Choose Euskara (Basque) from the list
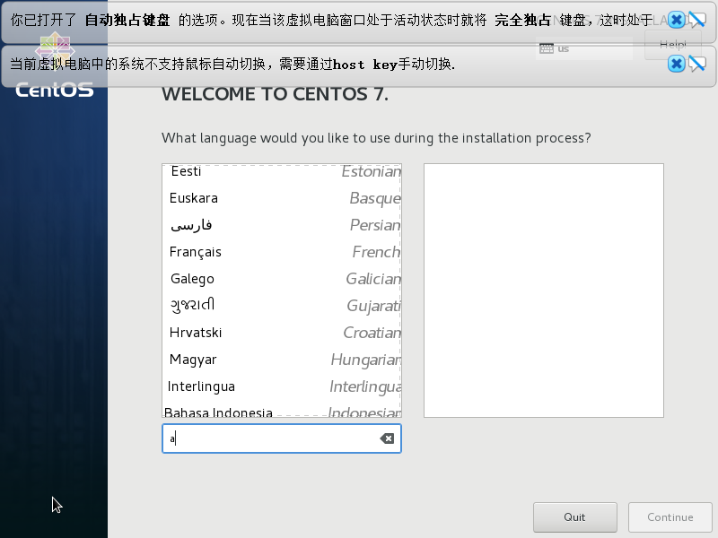Screen dimensions: 718x538 282,198
